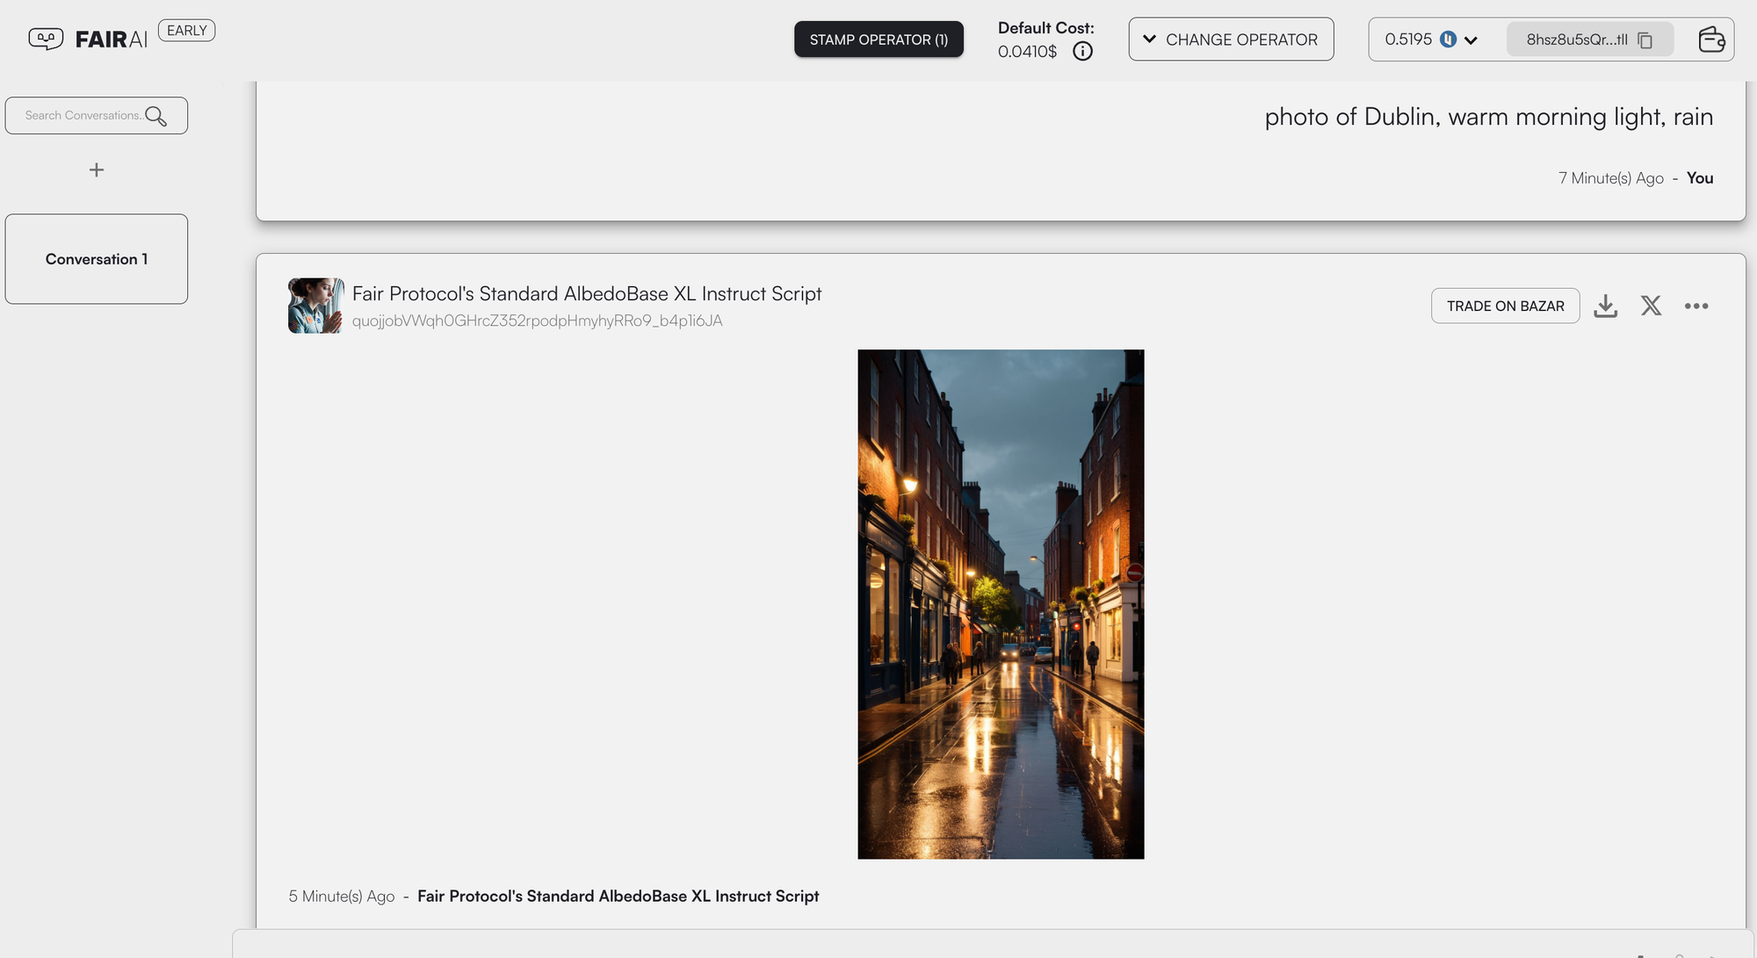Click the '5 Minute(s) Ago' timestamp
Screen dimensions: 1757x958
[x=342, y=897]
